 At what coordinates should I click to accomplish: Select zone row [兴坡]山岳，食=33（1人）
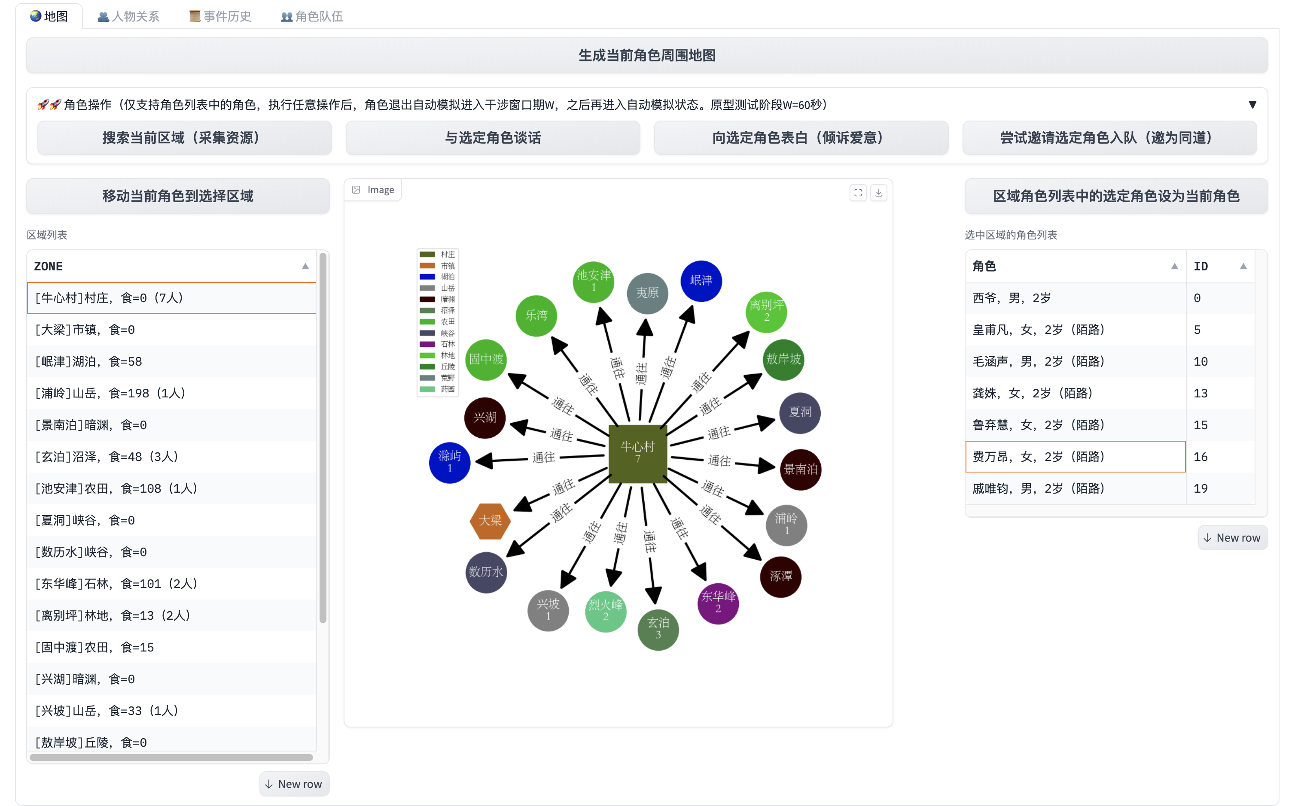point(171,711)
